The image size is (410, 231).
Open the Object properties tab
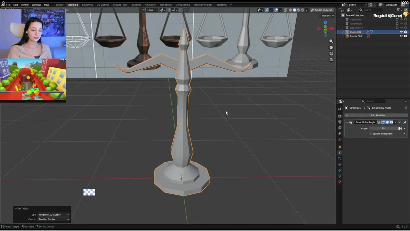point(340,147)
